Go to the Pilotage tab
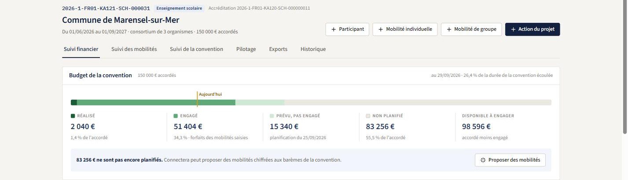628x180 pixels. [x=246, y=49]
